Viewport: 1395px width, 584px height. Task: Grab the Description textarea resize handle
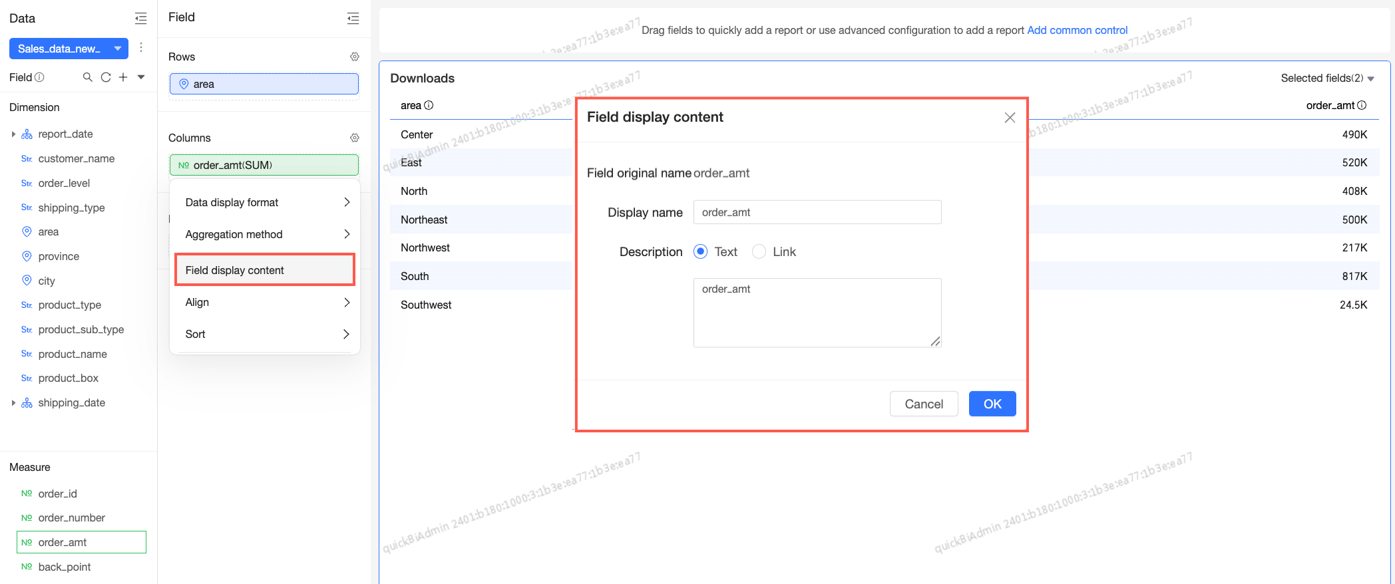coord(936,341)
